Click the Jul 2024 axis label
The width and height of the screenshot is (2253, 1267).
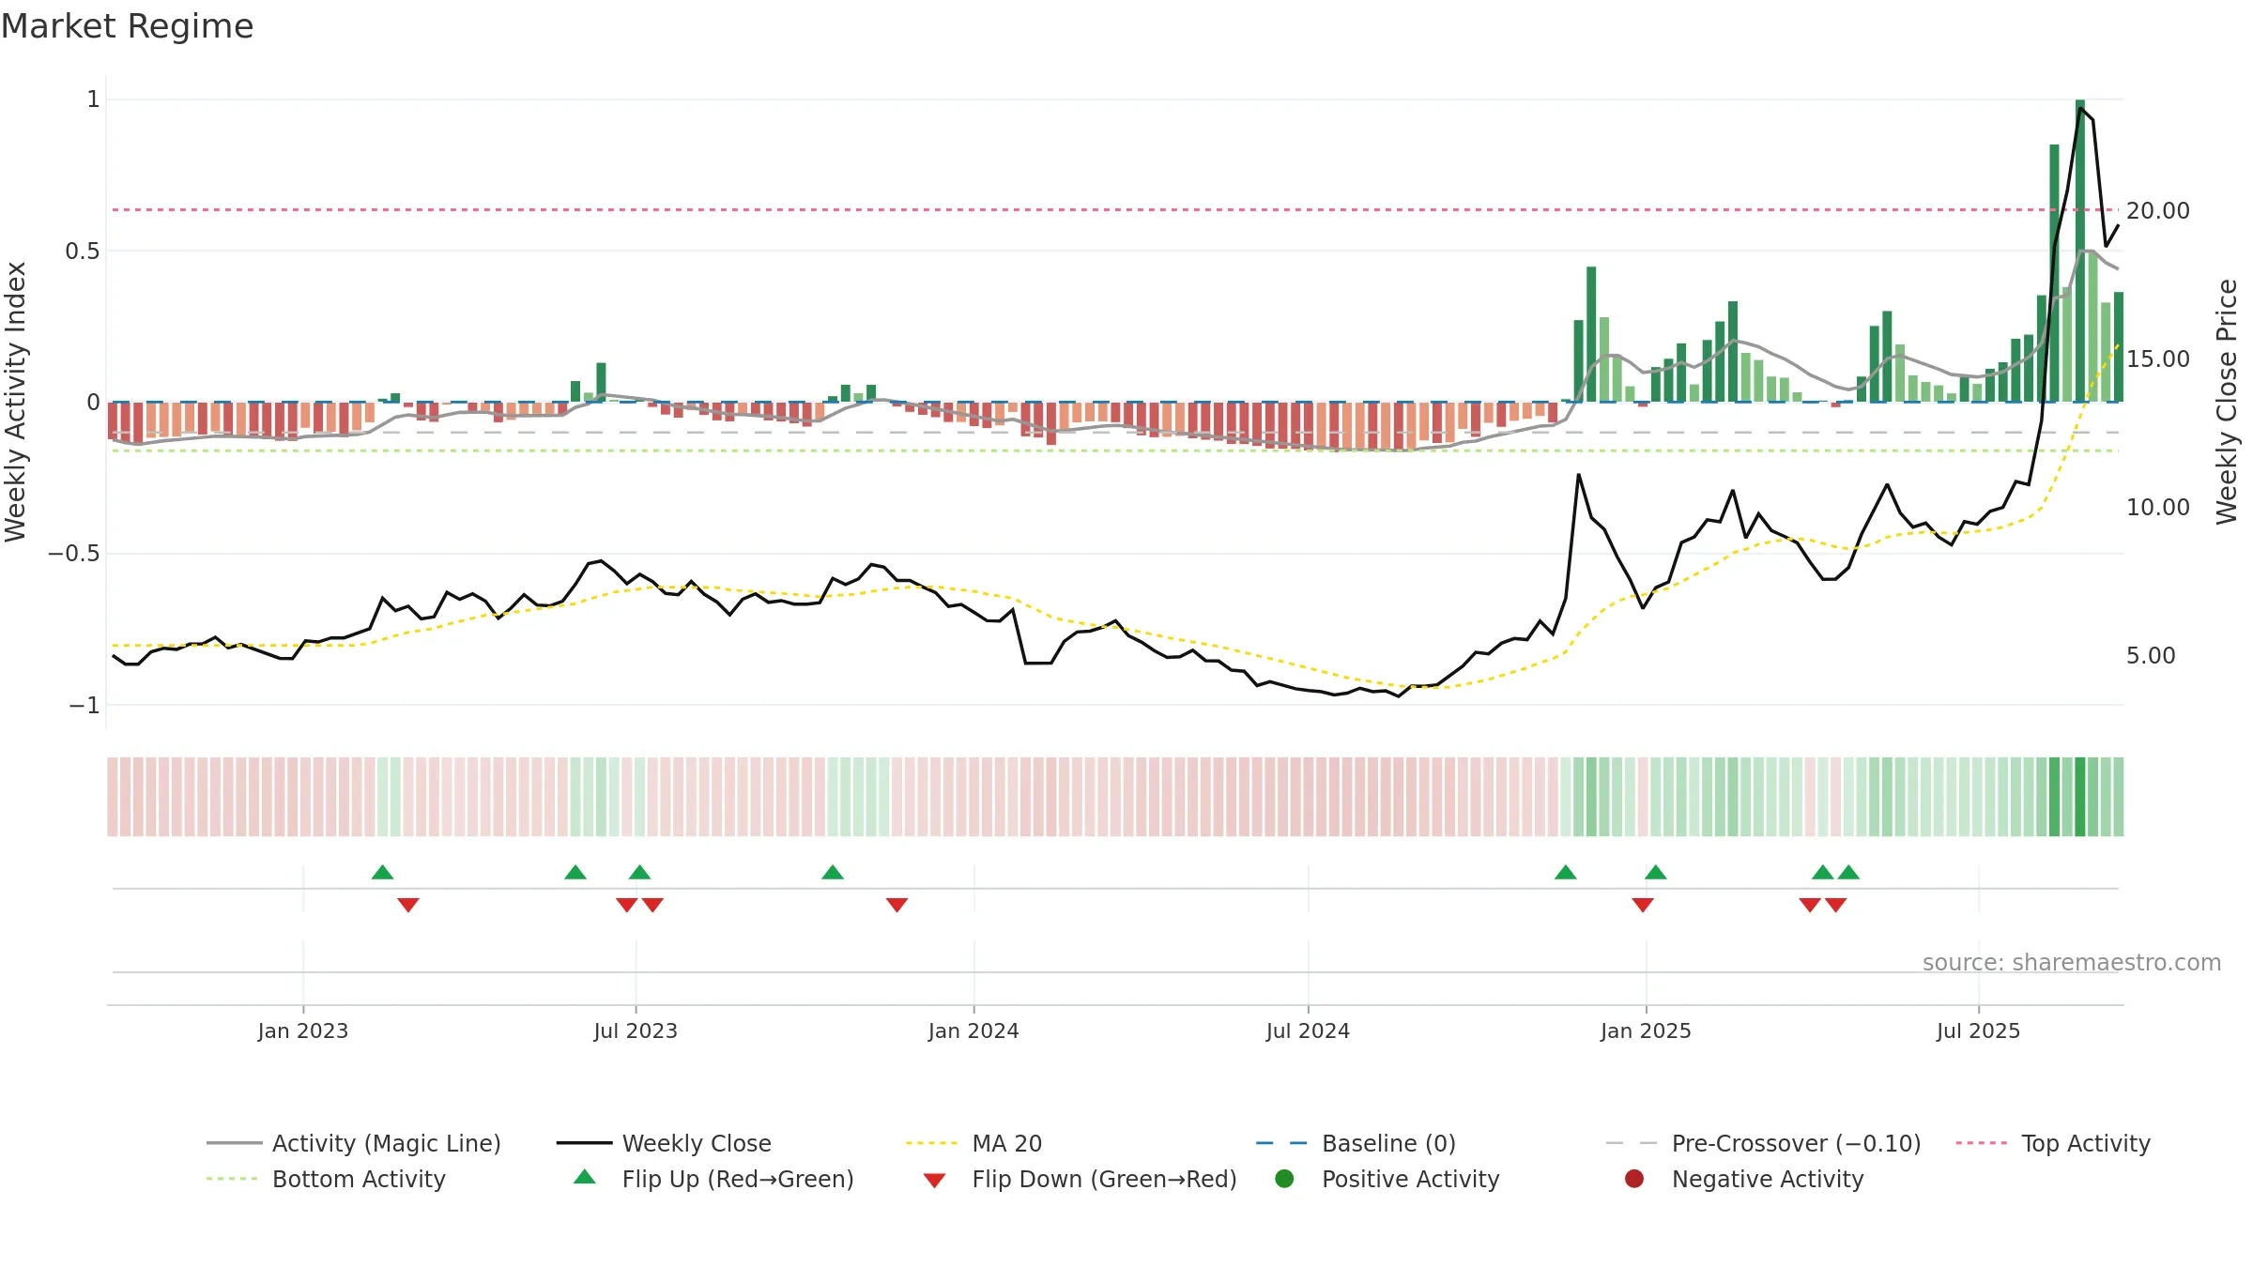(x=1308, y=1031)
